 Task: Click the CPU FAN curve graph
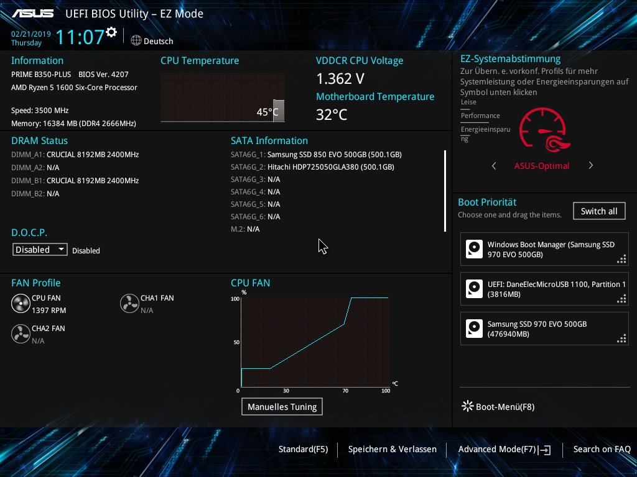pyautogui.click(x=315, y=342)
